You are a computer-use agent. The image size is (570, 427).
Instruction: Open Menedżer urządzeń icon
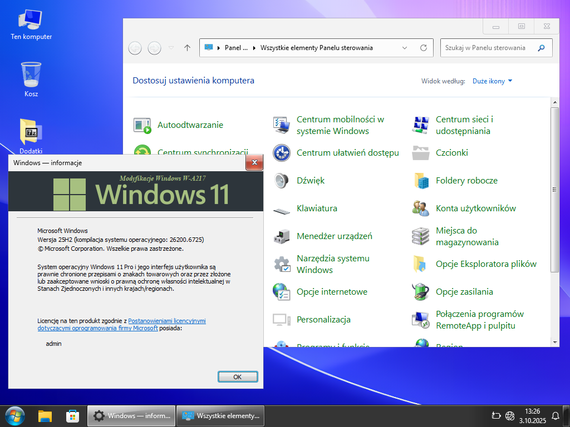(282, 236)
